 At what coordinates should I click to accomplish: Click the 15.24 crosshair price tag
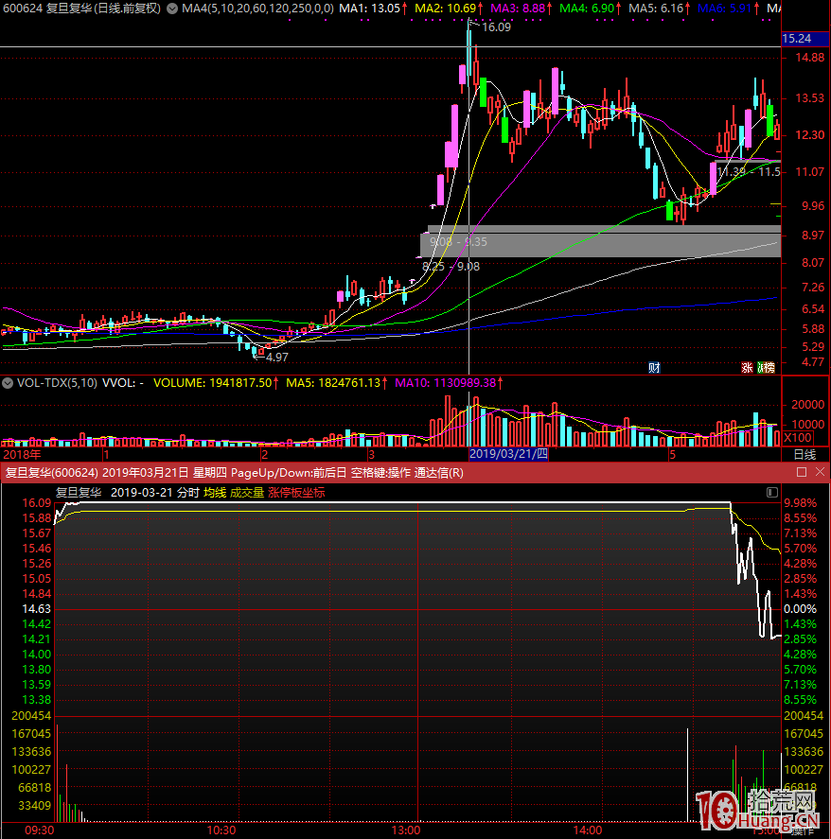pyautogui.click(x=797, y=39)
